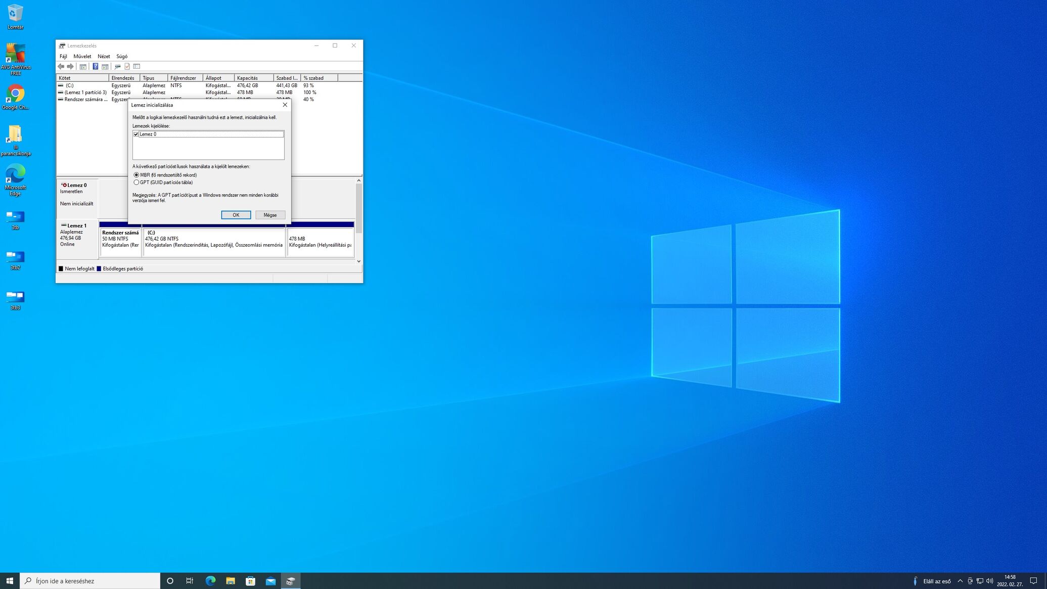Open File Explorer from the taskbar
Viewport: 1047px width, 589px height.
231,581
